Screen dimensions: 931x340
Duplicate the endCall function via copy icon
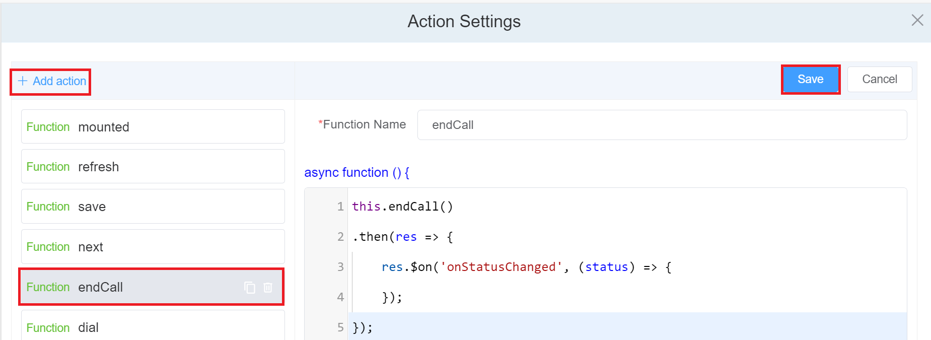tap(250, 288)
